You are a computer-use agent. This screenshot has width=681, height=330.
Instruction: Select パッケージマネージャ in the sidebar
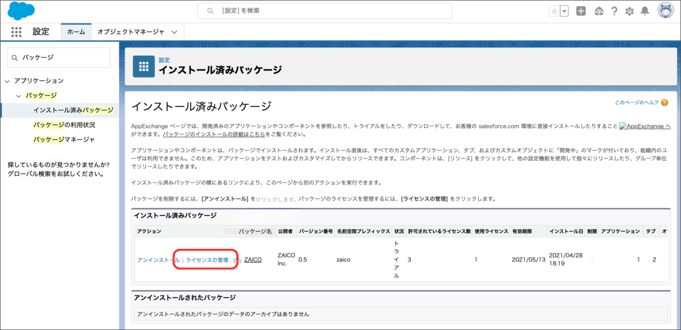64,140
